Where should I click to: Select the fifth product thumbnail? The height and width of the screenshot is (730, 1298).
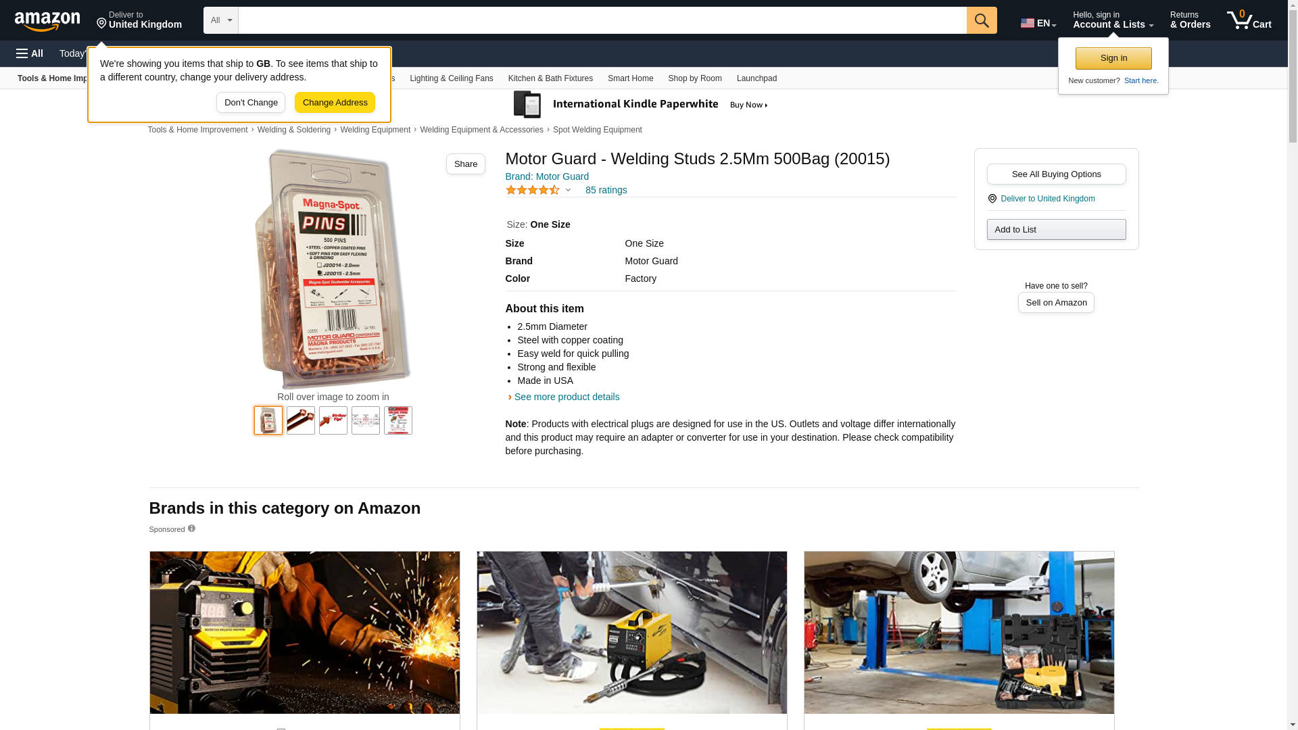tap(398, 420)
